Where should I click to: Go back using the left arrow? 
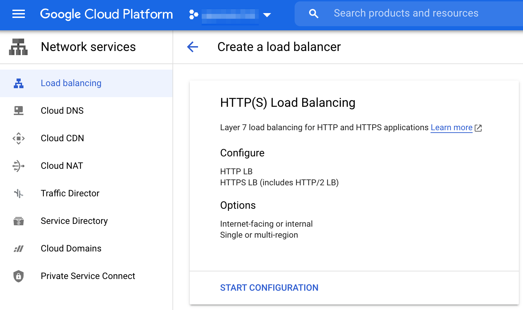click(x=193, y=47)
